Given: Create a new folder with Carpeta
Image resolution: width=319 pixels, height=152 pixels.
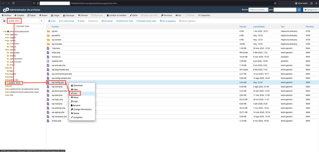Looking at the screenshot, I should click(19, 15).
